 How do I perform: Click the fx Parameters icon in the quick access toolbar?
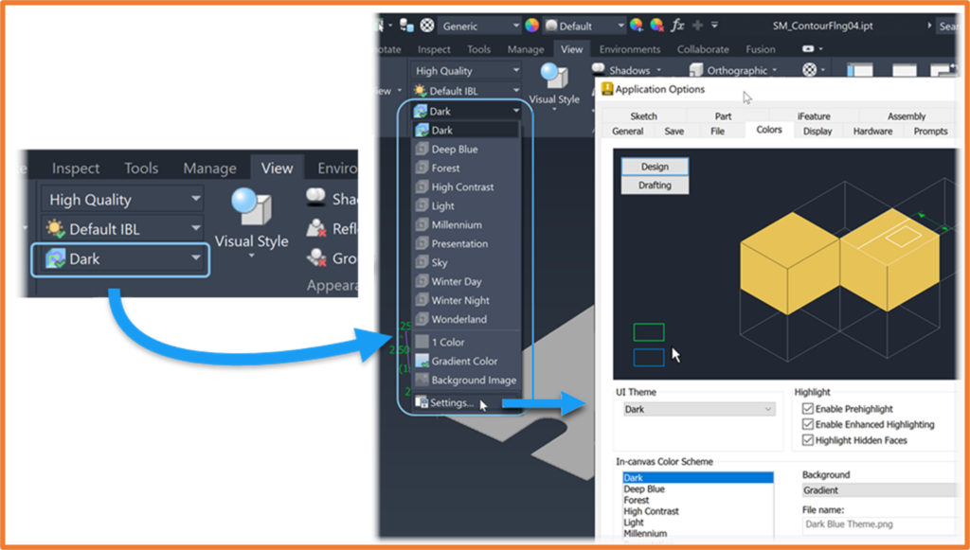tap(677, 26)
